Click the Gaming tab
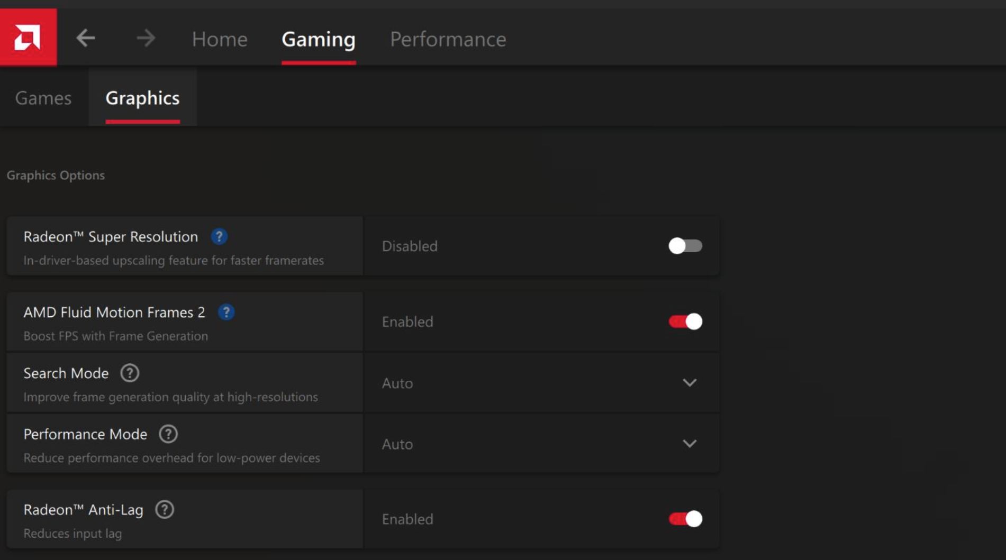The height and width of the screenshot is (560, 1006). (319, 39)
